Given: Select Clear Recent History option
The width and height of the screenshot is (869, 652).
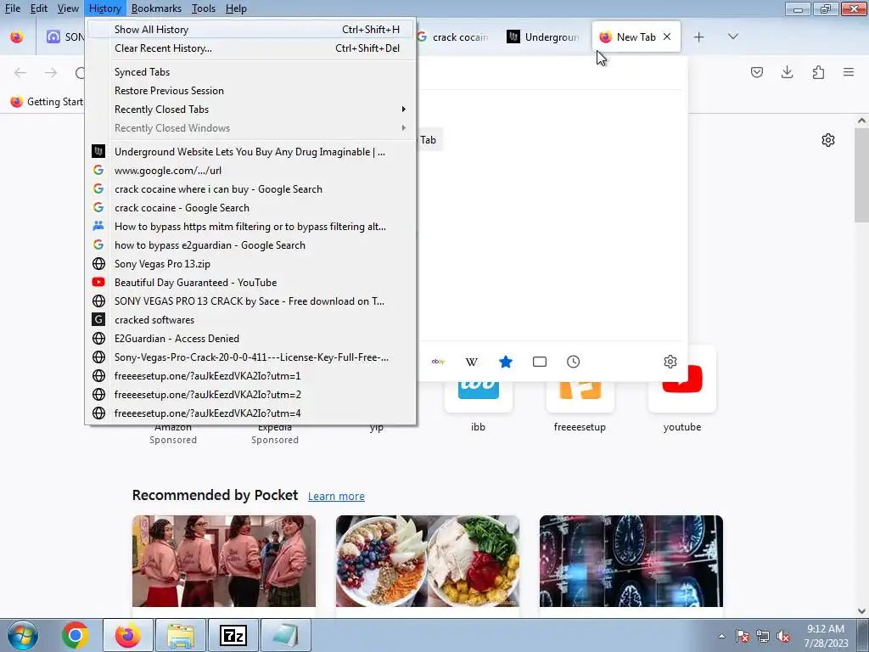Looking at the screenshot, I should [250, 48].
